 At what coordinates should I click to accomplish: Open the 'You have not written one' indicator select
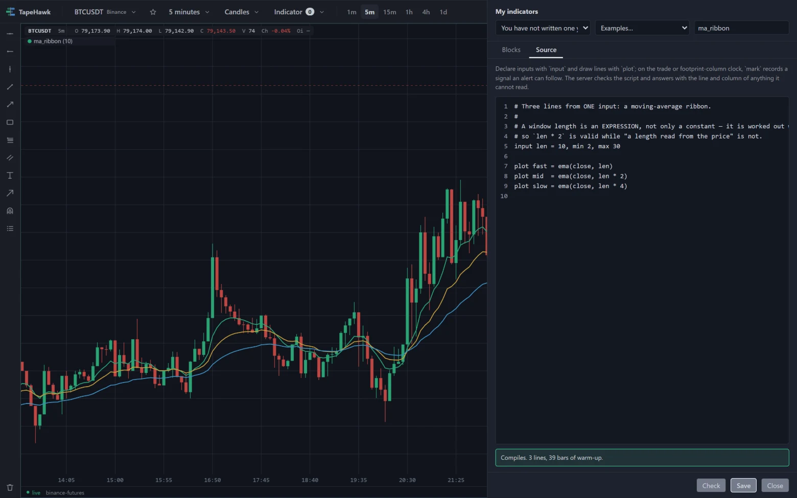coord(543,28)
